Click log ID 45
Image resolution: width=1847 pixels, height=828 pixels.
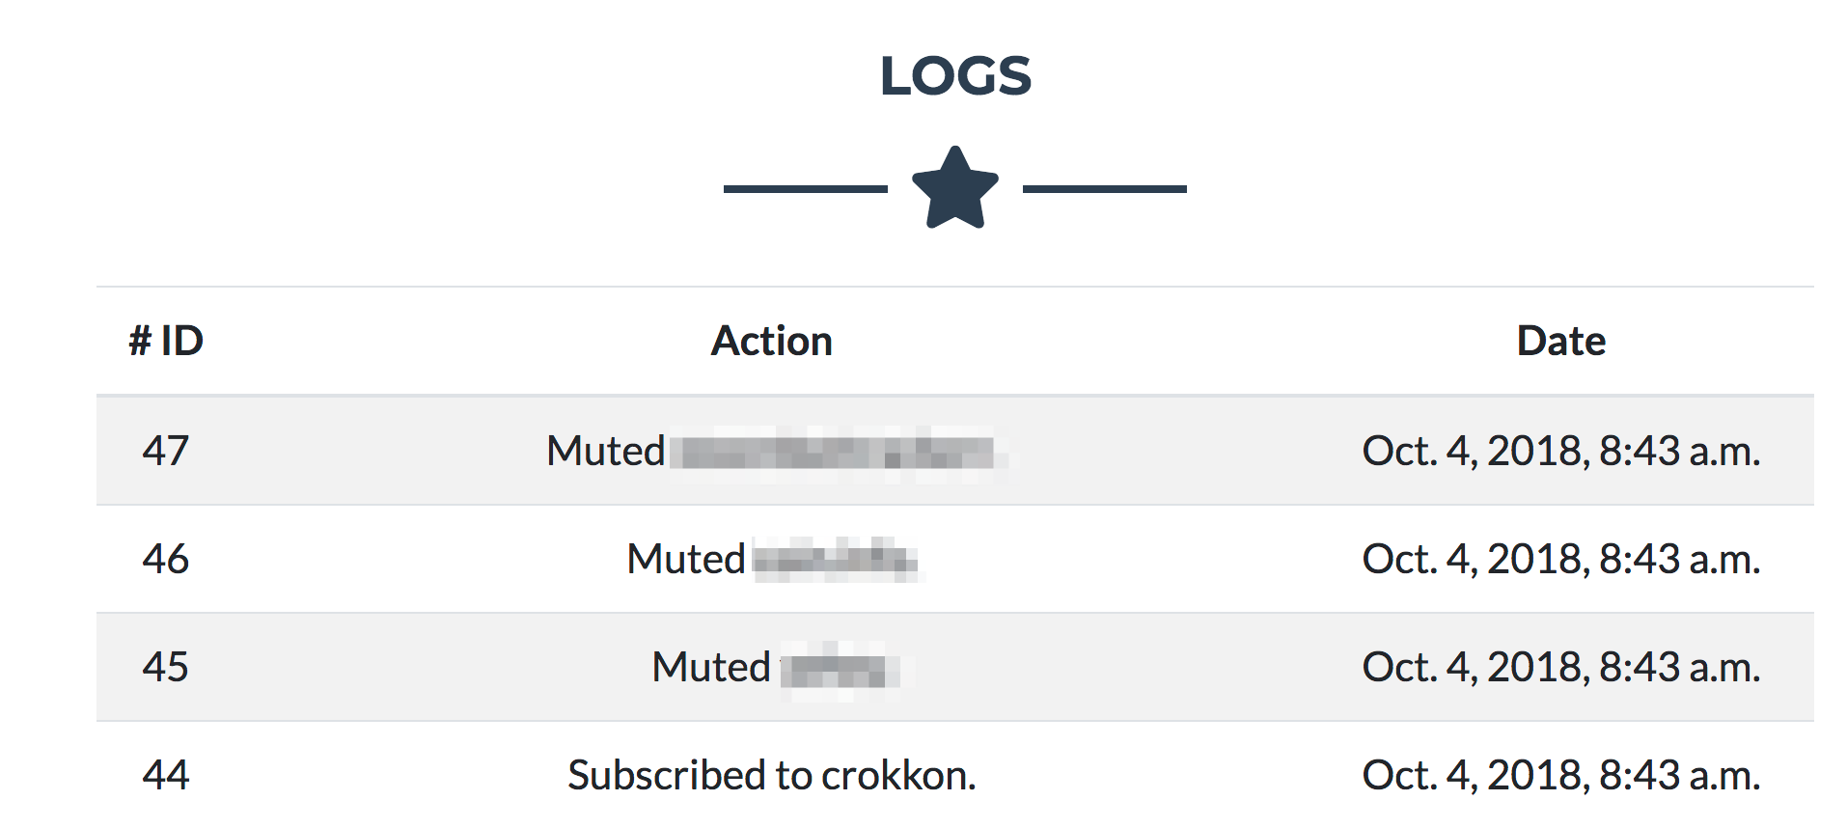166,667
